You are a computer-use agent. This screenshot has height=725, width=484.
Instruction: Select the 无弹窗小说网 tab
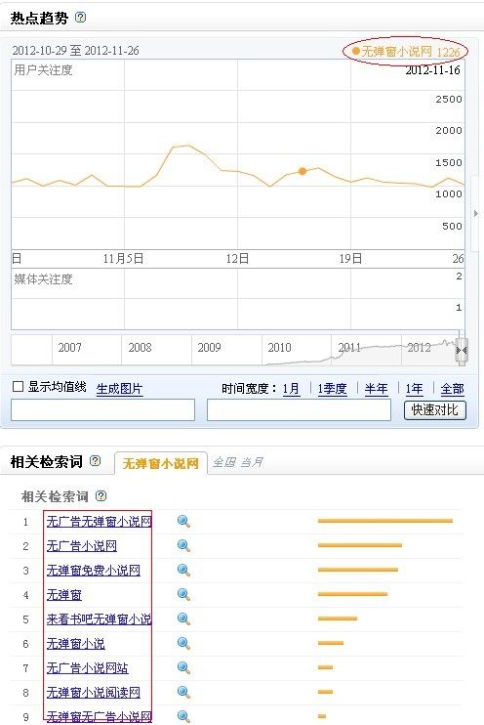(160, 463)
